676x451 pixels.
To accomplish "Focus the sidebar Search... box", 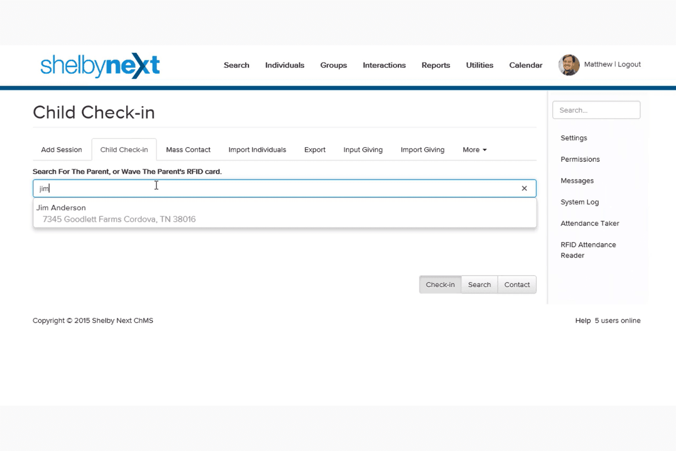I will [596, 110].
